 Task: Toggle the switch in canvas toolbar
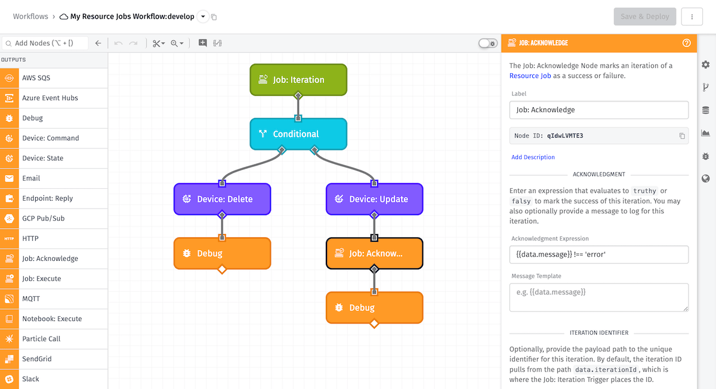click(x=488, y=43)
